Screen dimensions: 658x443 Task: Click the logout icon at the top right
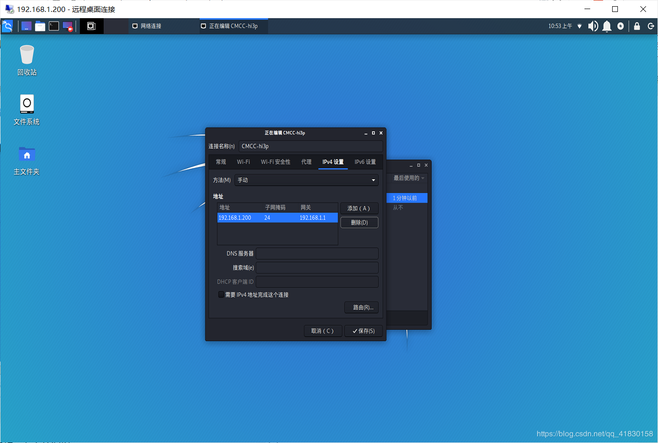pyautogui.click(x=651, y=26)
